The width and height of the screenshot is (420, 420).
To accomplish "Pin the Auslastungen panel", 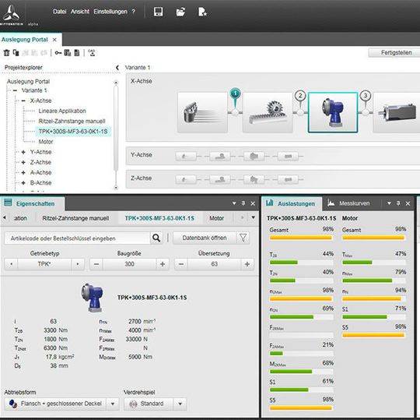I will [x=398, y=203].
